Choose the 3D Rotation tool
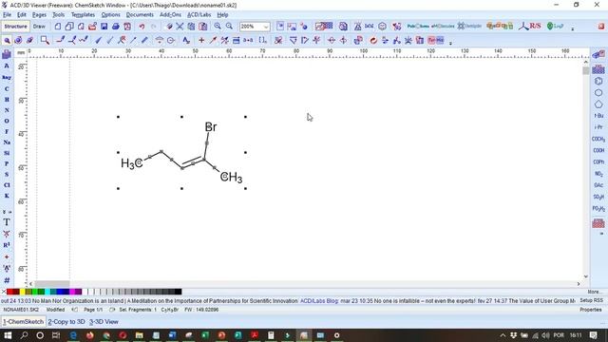This screenshot has width=608, height=342. (29, 40)
